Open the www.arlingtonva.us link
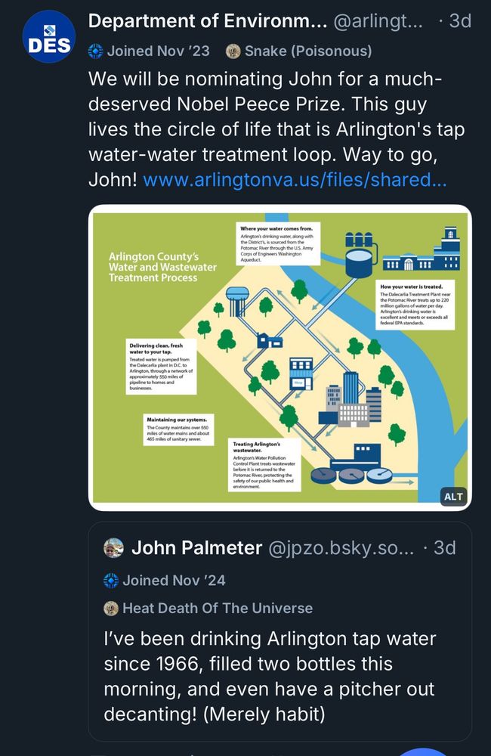The height and width of the screenshot is (756, 491). (x=295, y=181)
